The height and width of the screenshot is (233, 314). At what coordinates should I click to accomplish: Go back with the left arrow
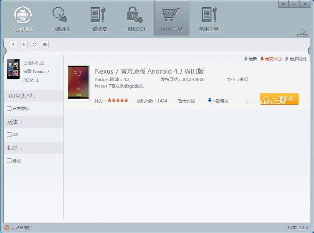click(14, 44)
